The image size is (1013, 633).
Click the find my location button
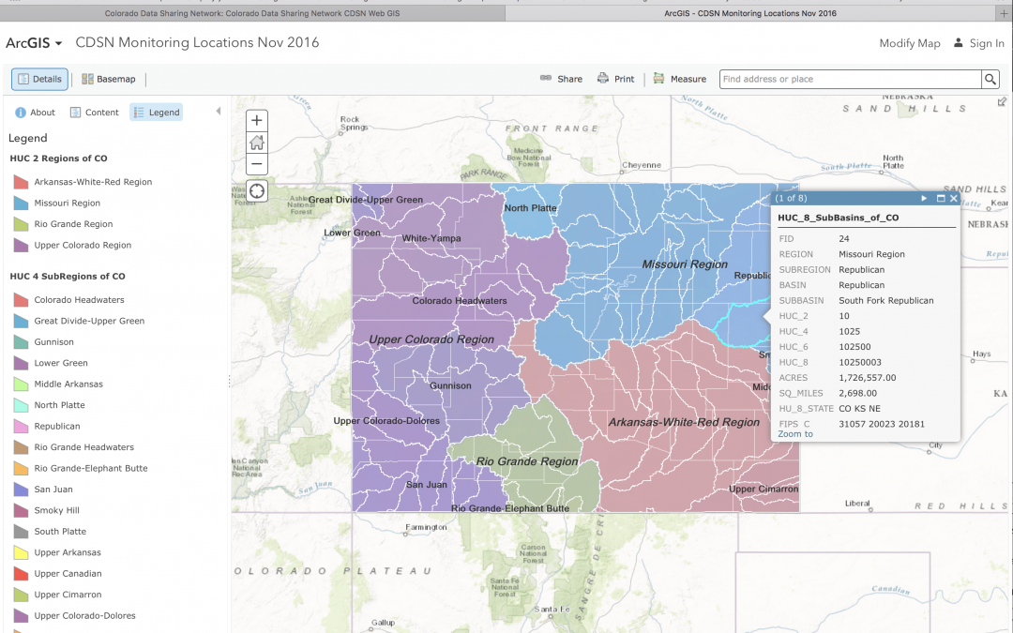point(256,191)
